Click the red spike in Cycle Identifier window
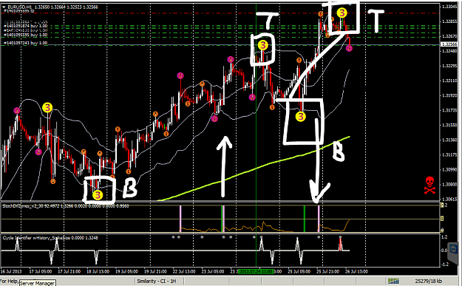The image size is (462, 286). pos(340,244)
